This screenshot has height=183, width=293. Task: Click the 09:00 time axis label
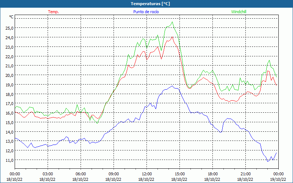114,174
